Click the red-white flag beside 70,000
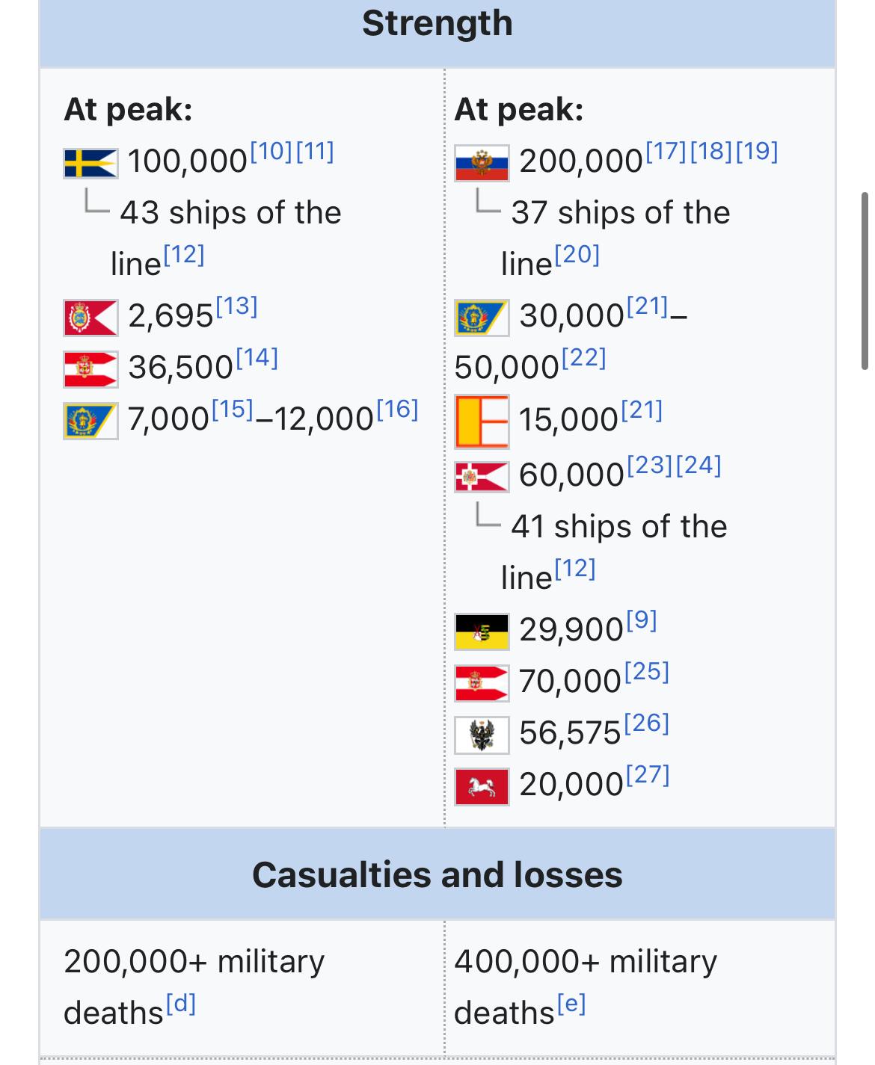 click(482, 683)
